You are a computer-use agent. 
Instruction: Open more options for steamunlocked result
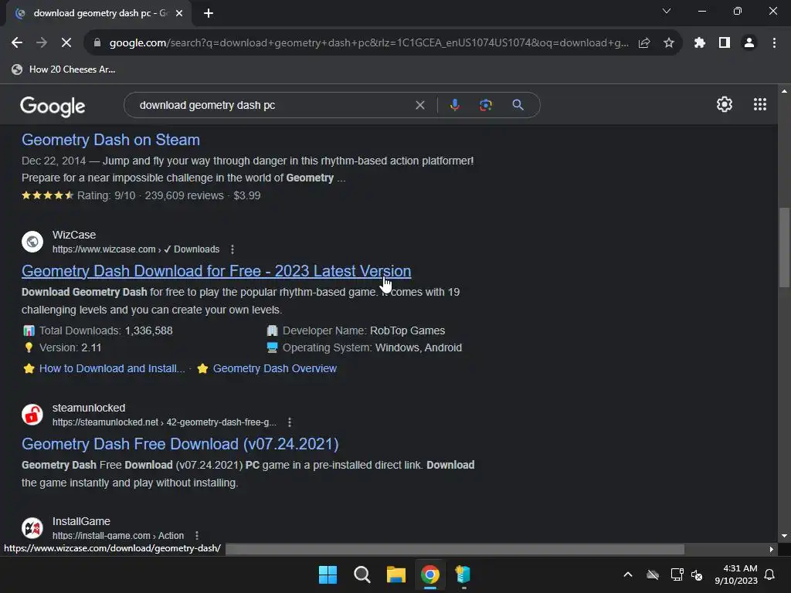pyautogui.click(x=290, y=422)
